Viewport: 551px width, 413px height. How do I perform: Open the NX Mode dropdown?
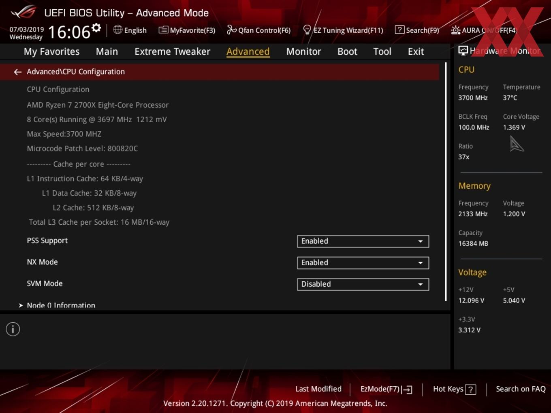point(363,263)
